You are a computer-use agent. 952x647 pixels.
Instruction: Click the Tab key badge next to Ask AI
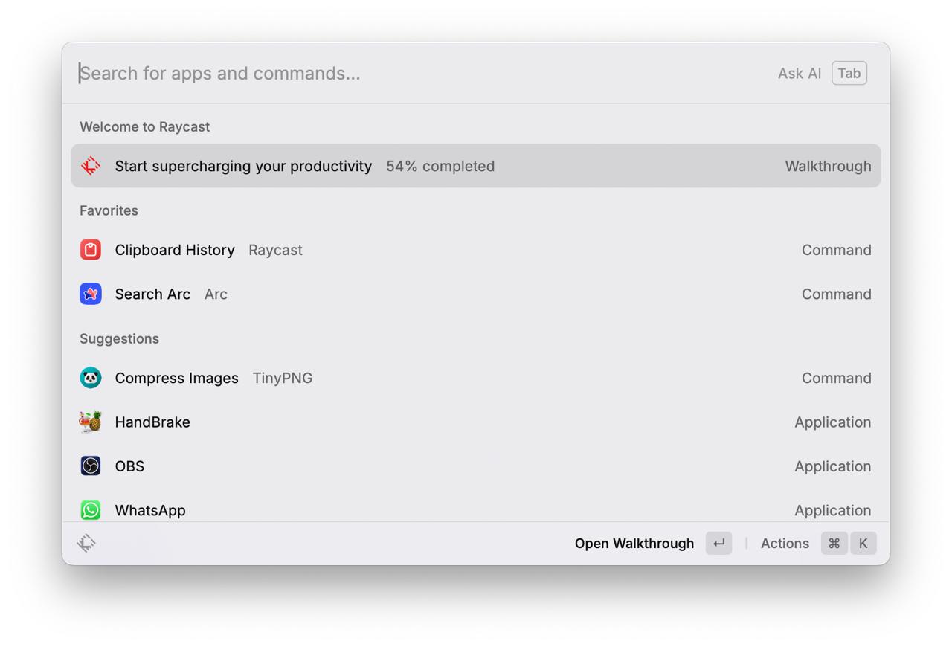[849, 73]
